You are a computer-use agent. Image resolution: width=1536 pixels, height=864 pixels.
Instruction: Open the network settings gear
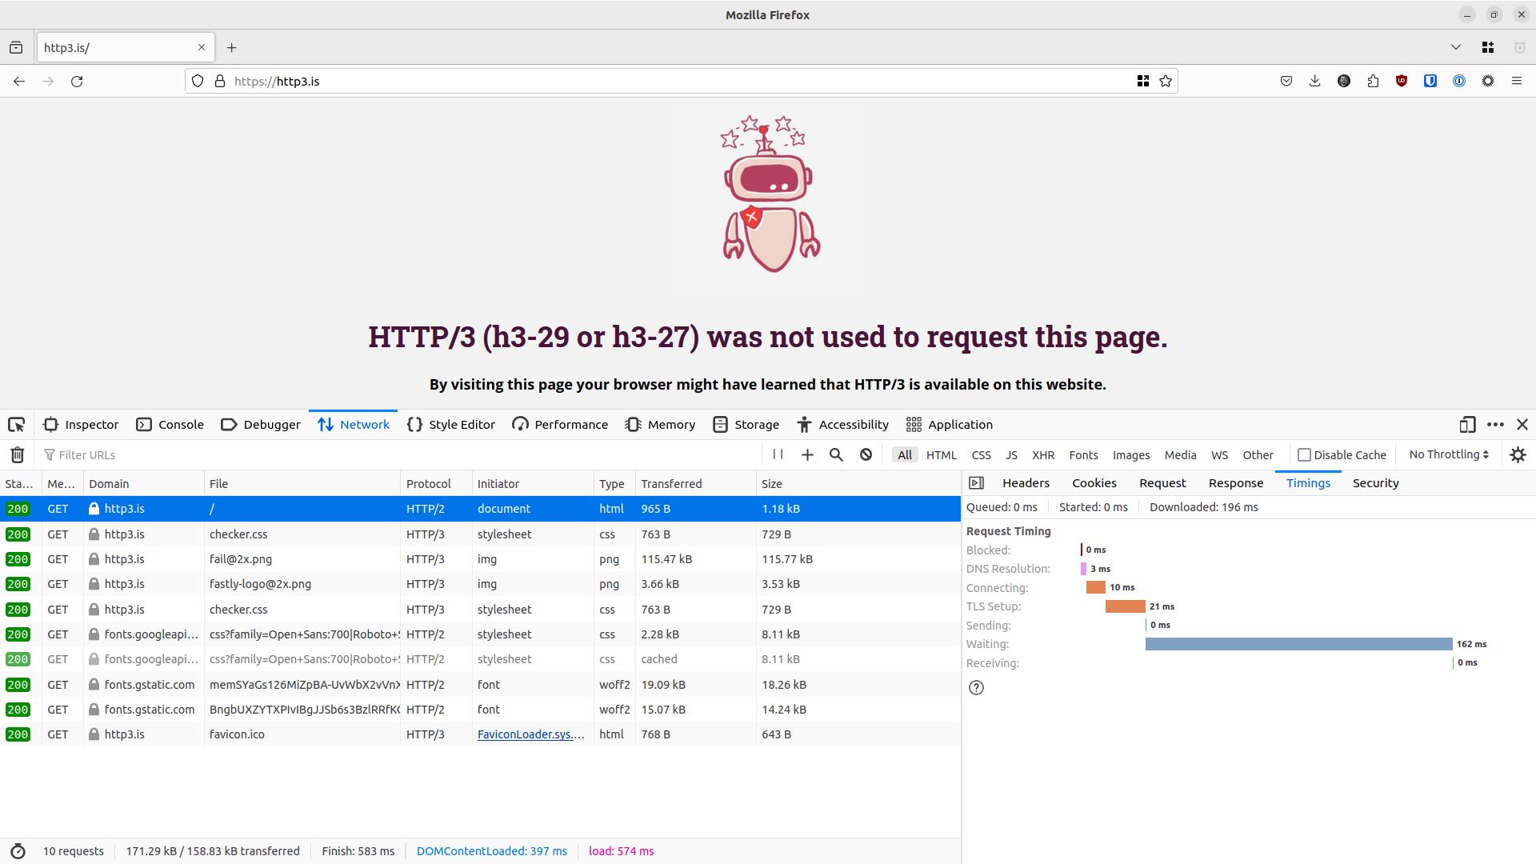coord(1518,454)
